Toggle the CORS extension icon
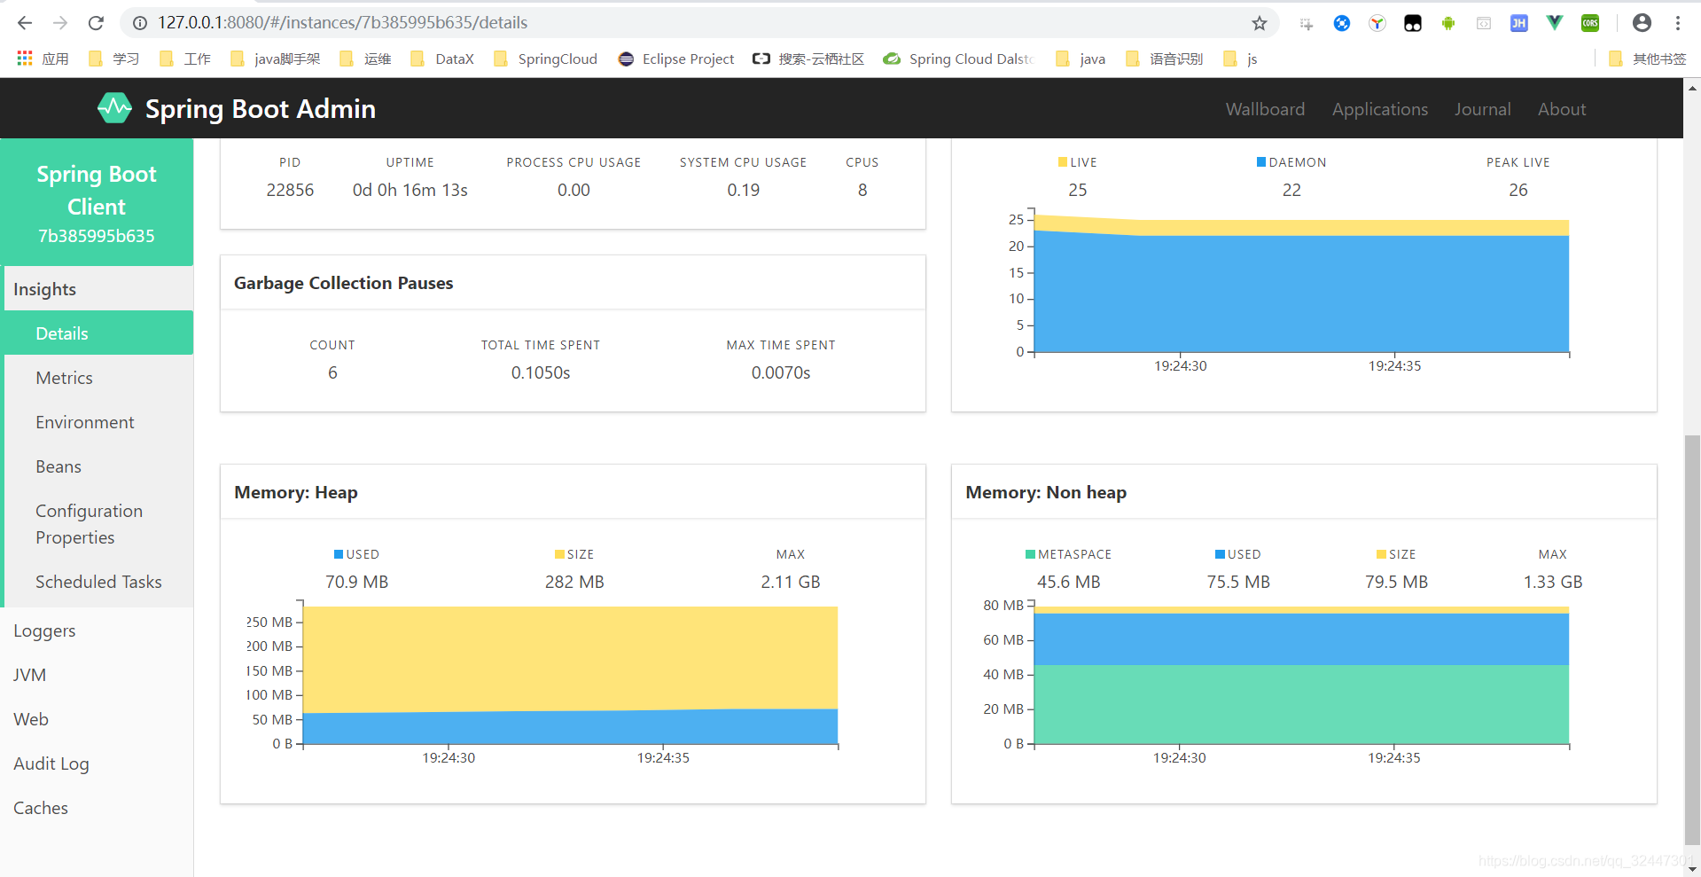This screenshot has height=877, width=1701. pos(1590,24)
